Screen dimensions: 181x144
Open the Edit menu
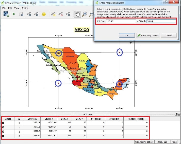(x=10, y=8)
